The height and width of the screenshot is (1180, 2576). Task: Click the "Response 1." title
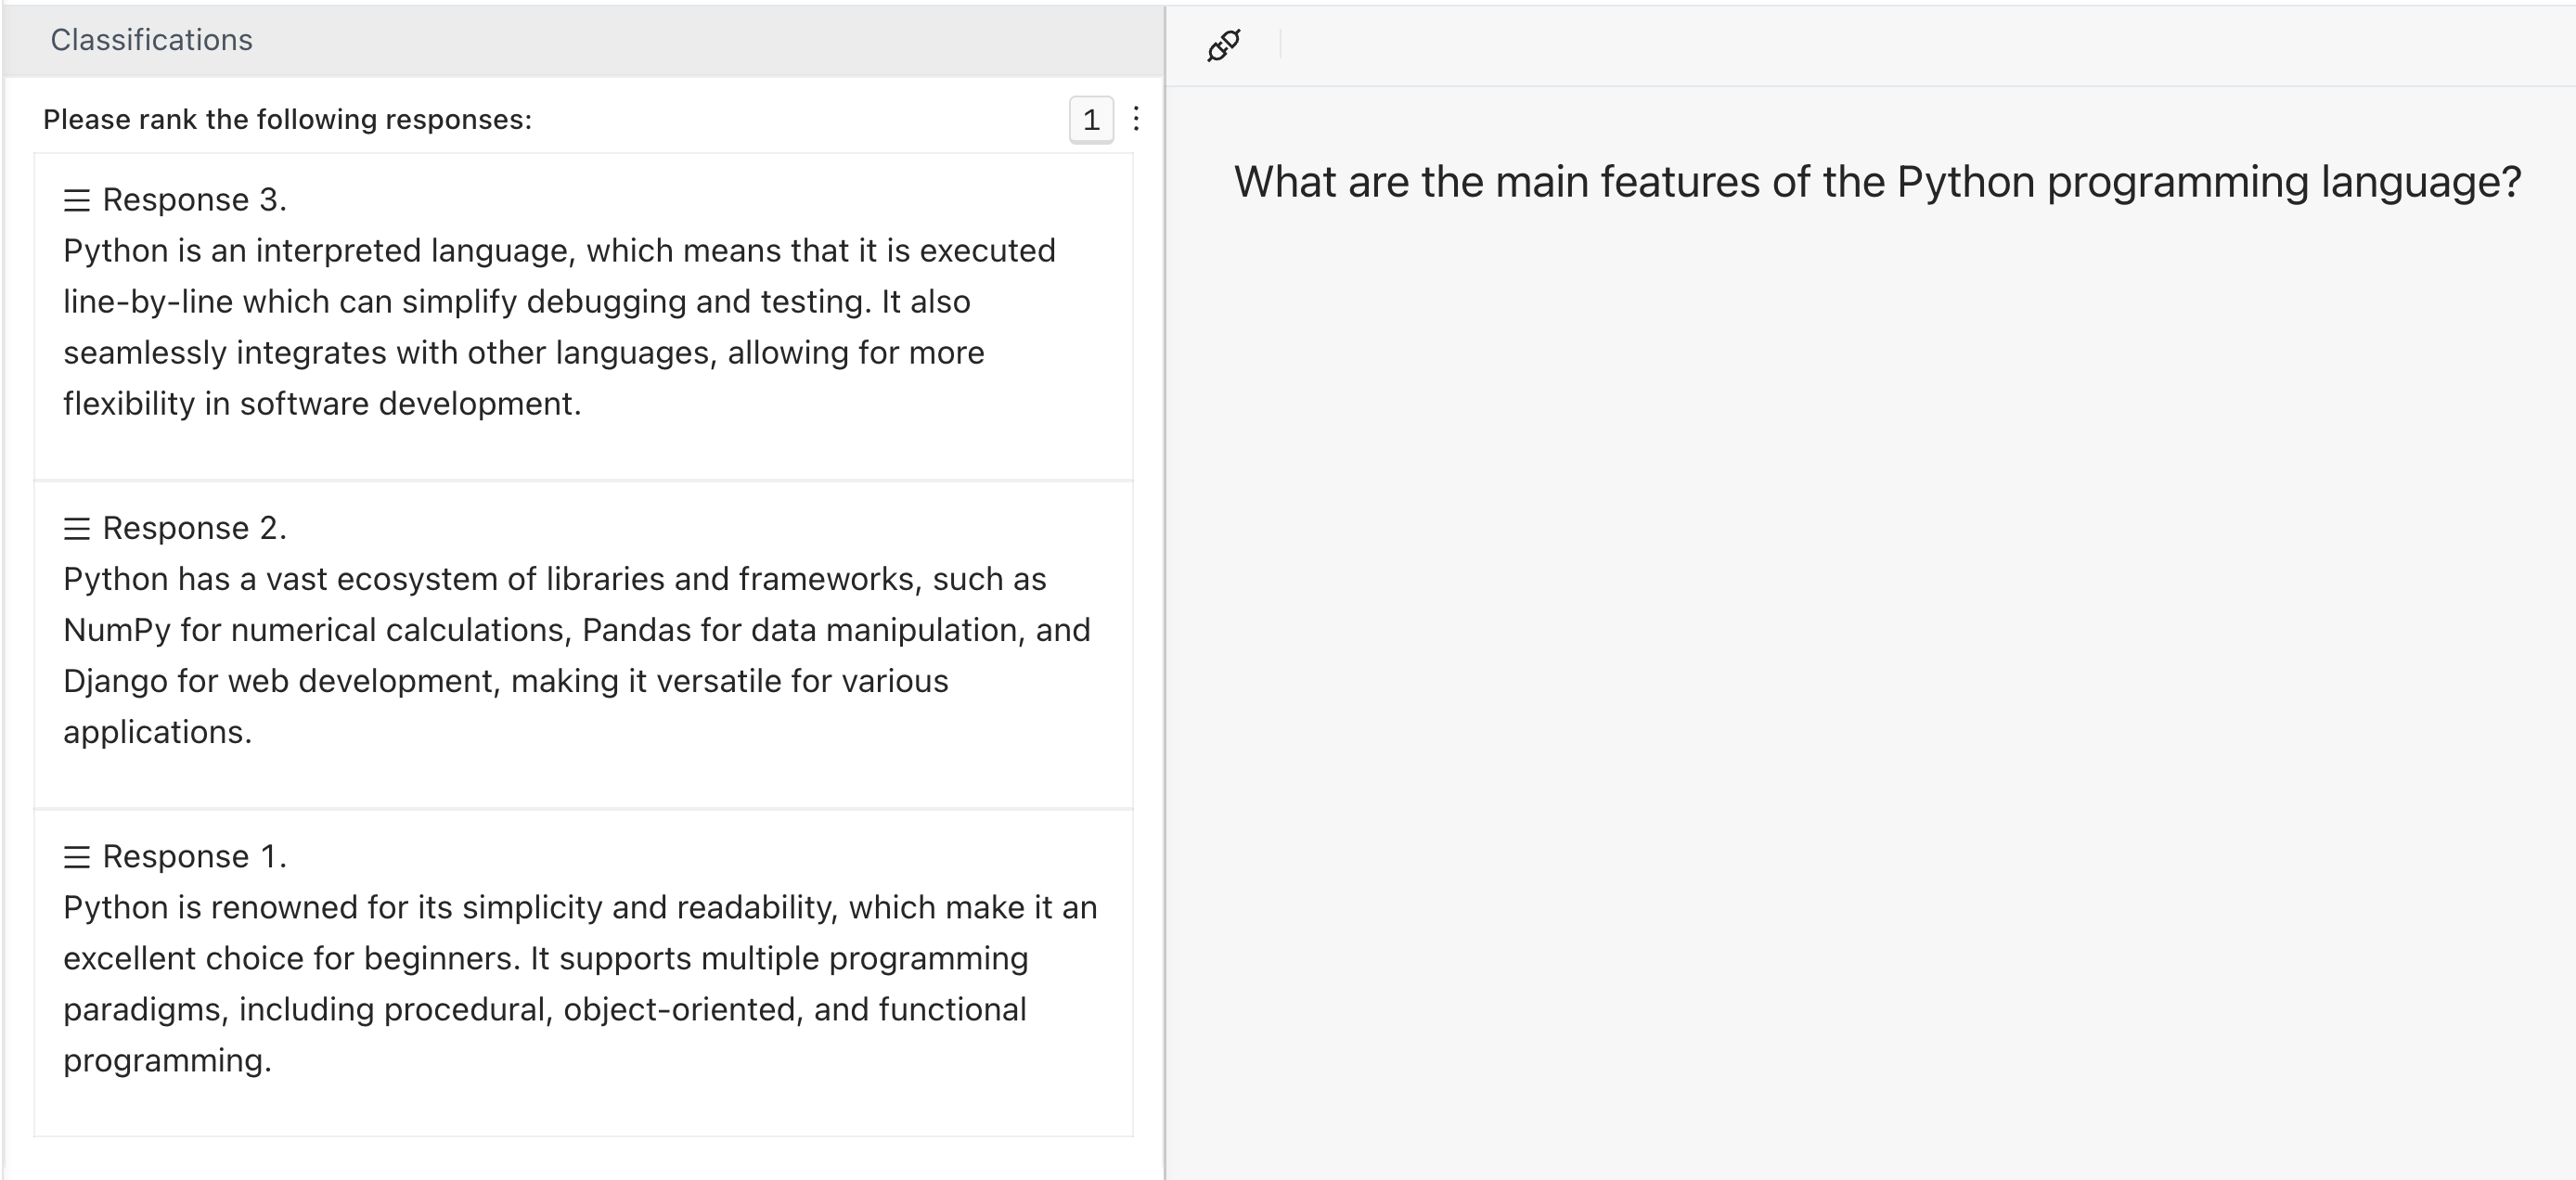[194, 856]
